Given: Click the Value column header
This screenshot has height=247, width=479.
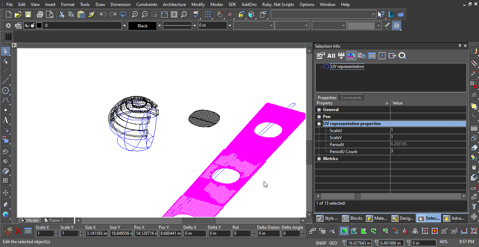Looking at the screenshot, I should pyautogui.click(x=428, y=103).
